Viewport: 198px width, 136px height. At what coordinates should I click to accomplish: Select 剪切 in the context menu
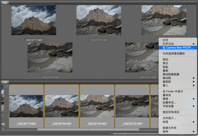[178, 60]
